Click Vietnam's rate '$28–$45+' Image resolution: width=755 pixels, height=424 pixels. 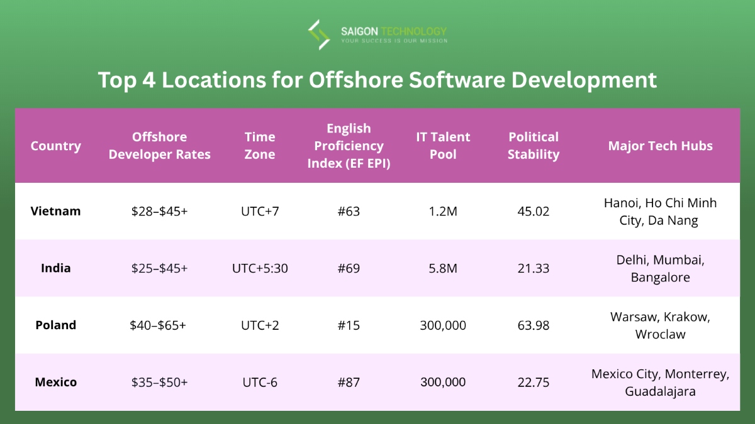pos(159,212)
